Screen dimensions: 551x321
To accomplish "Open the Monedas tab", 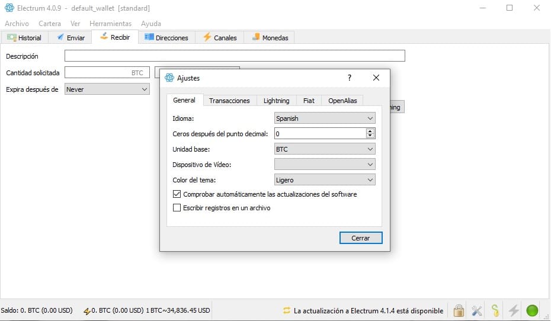I will [270, 37].
